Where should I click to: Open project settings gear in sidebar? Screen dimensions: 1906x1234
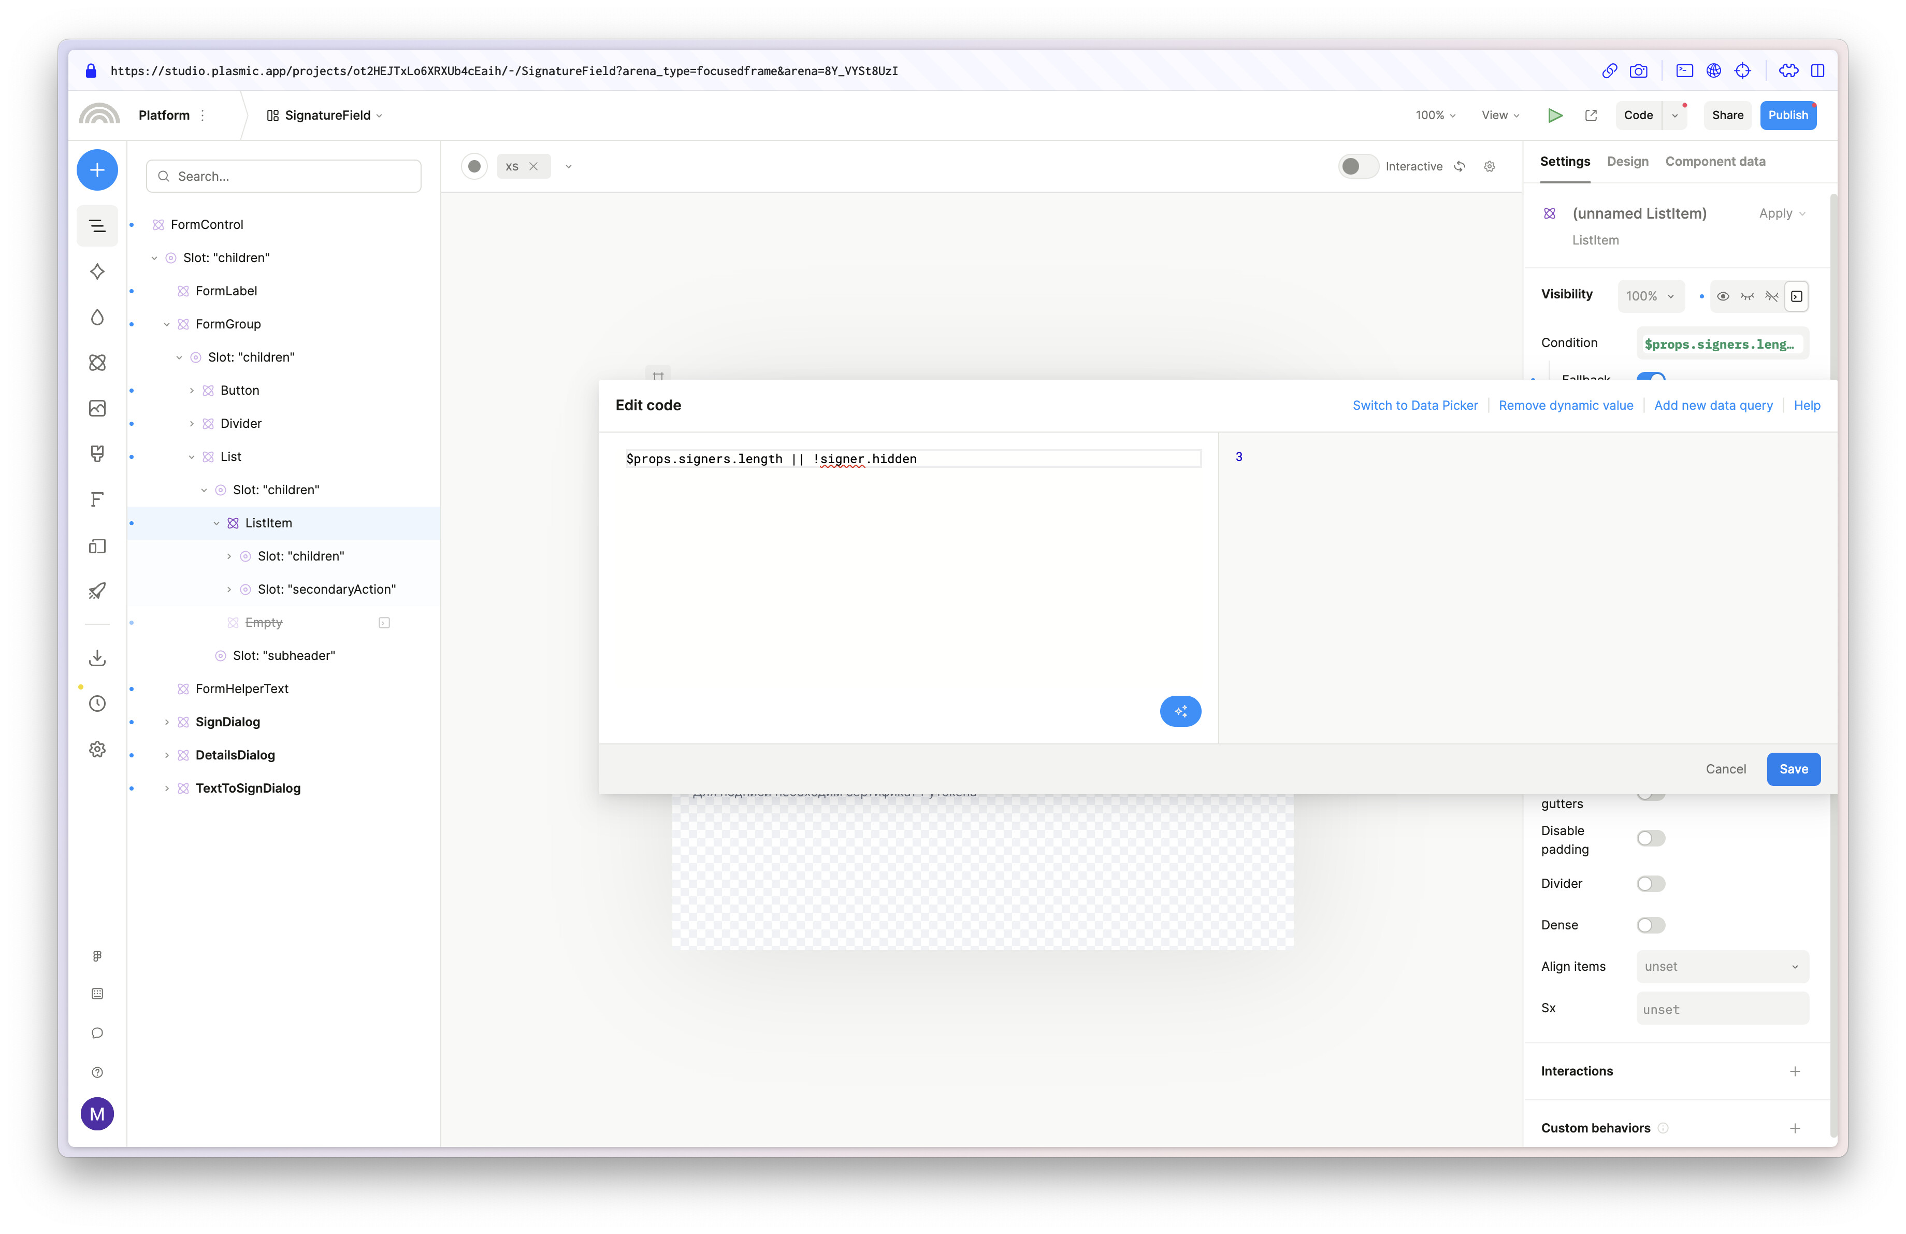pyautogui.click(x=97, y=749)
